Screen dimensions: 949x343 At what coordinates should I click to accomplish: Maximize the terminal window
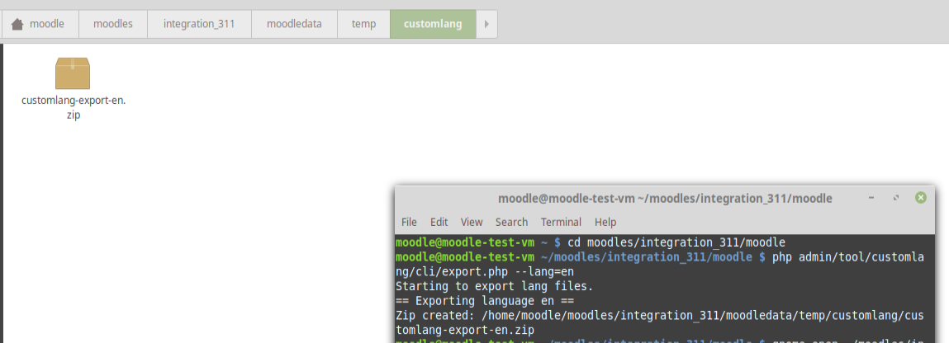click(896, 197)
